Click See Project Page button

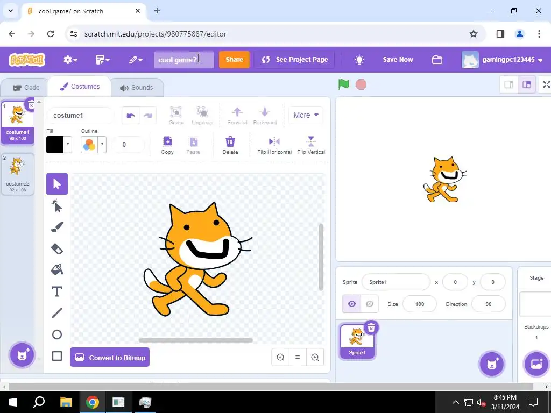pyautogui.click(x=294, y=60)
